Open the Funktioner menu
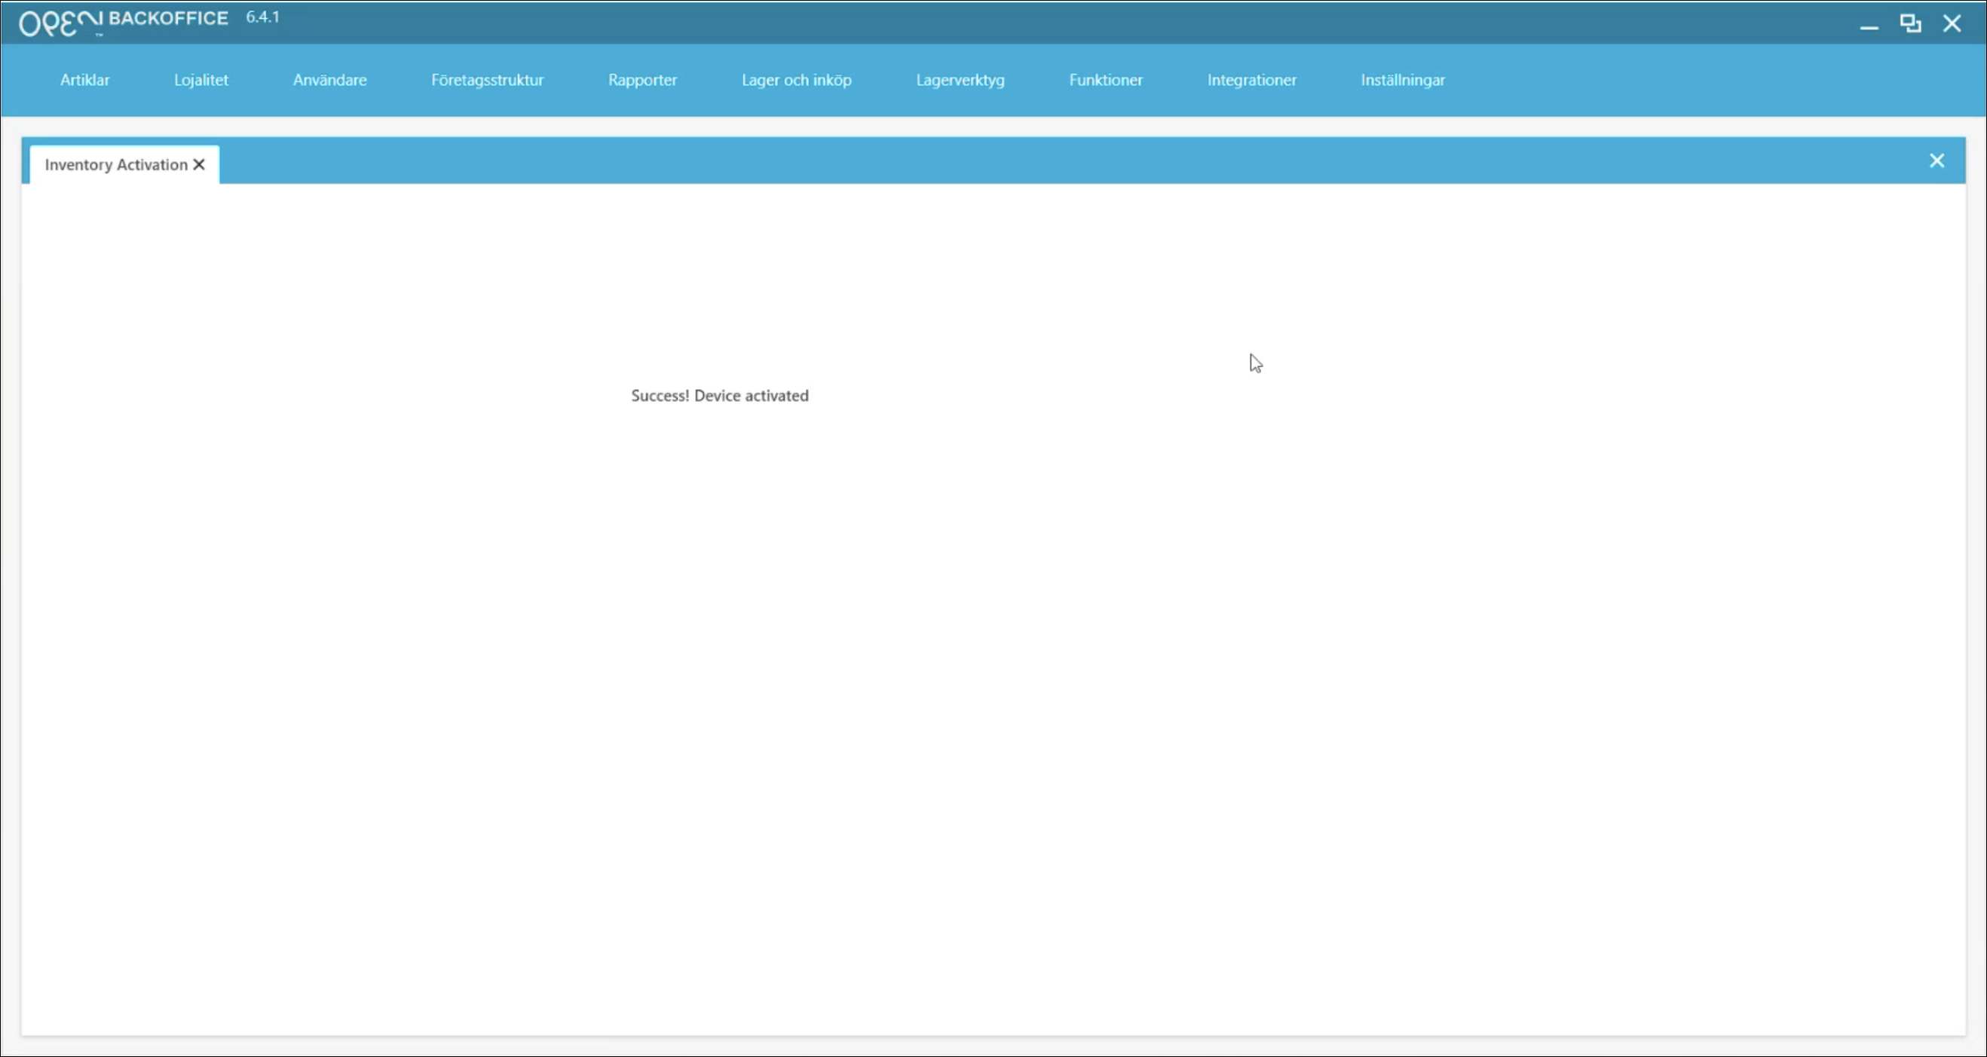Screen dimensions: 1987x1057 point(1105,80)
